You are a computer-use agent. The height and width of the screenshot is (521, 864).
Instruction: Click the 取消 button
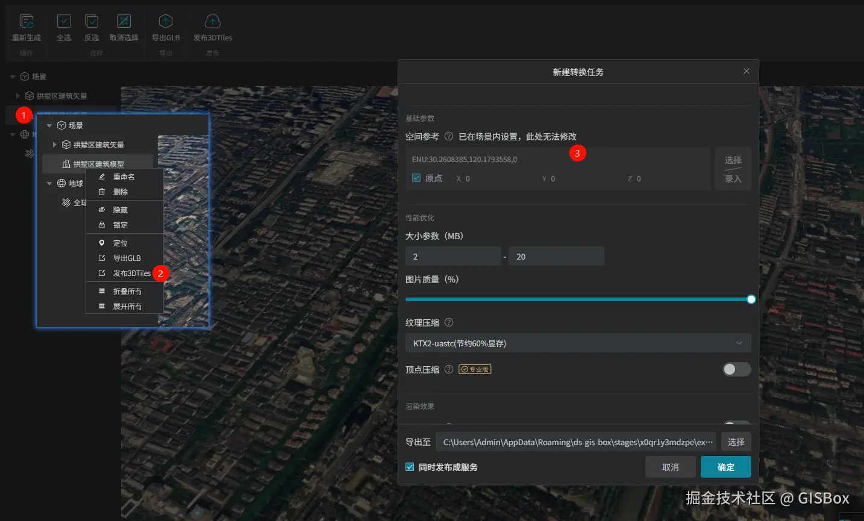point(671,467)
